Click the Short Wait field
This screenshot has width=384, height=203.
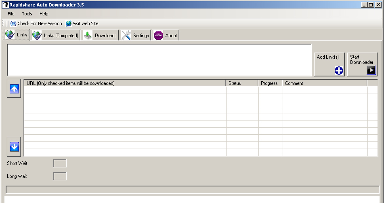point(60,163)
